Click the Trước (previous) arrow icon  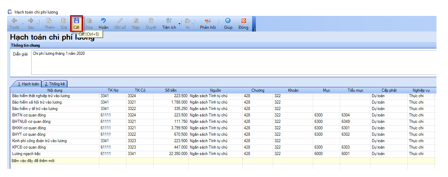(14, 21)
